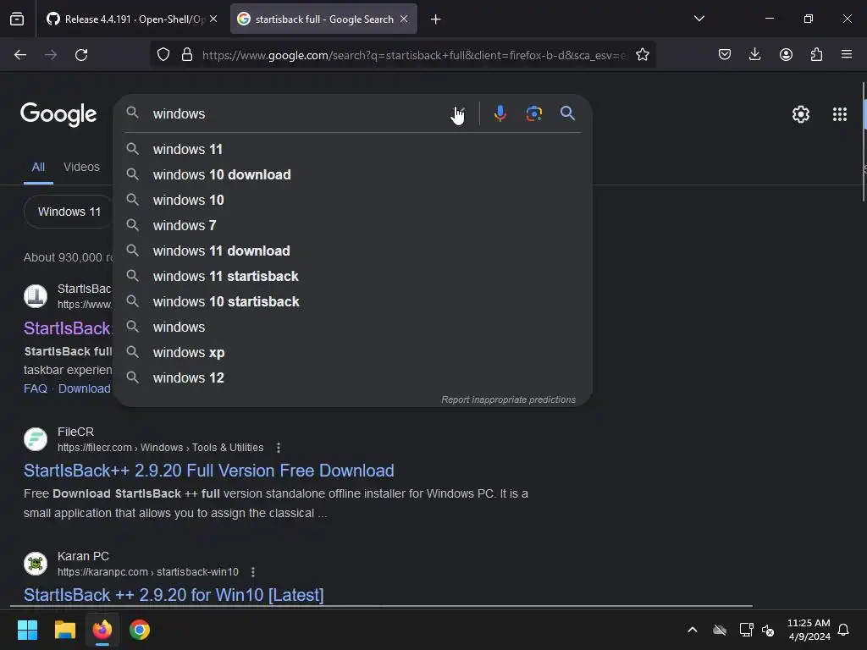Select suggestion windows 10
This screenshot has width=867, height=650.
[x=353, y=200]
